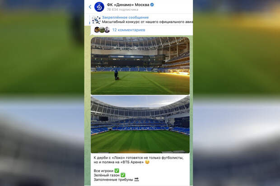Open the pinned message thumbnail image
This screenshot has width=280, height=186.
click(x=96, y=20)
